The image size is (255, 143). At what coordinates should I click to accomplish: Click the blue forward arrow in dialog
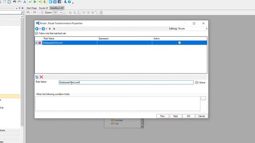tap(43, 29)
